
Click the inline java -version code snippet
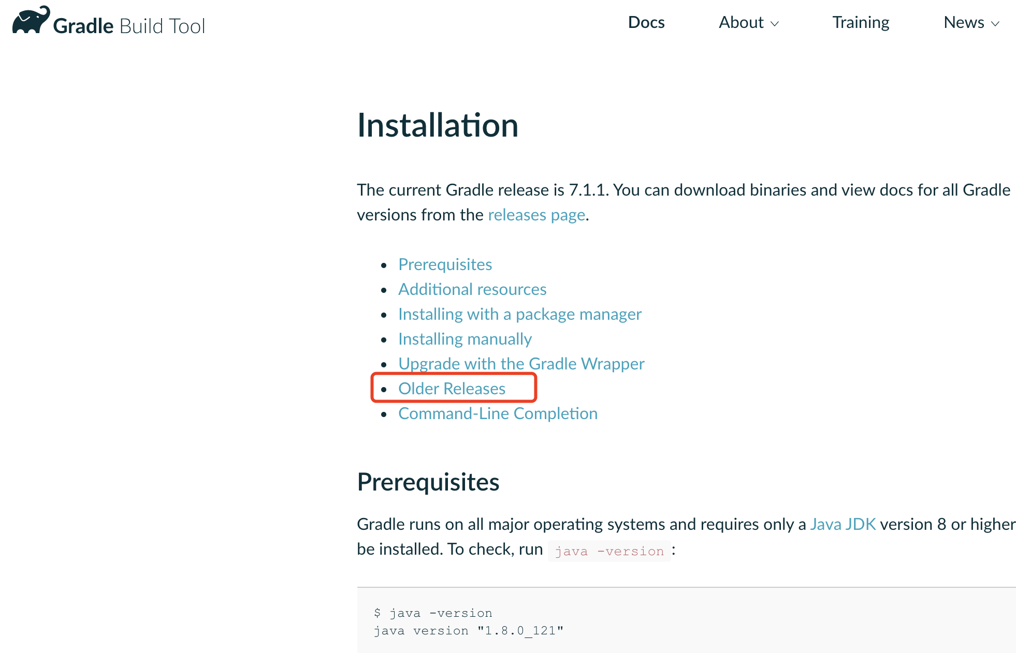click(609, 551)
